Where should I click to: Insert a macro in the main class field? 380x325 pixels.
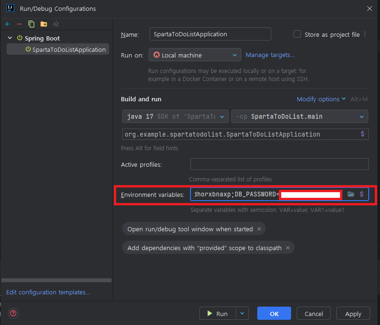point(362,134)
